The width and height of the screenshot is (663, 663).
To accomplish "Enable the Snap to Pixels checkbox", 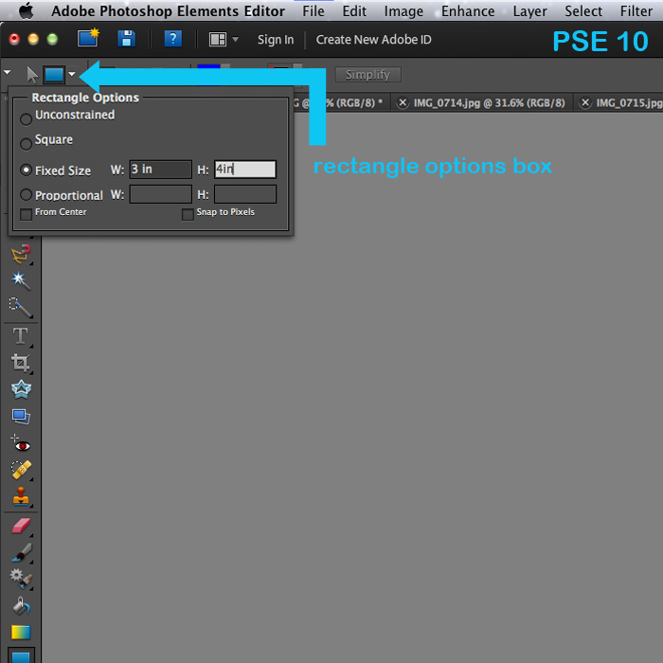I will [x=188, y=214].
